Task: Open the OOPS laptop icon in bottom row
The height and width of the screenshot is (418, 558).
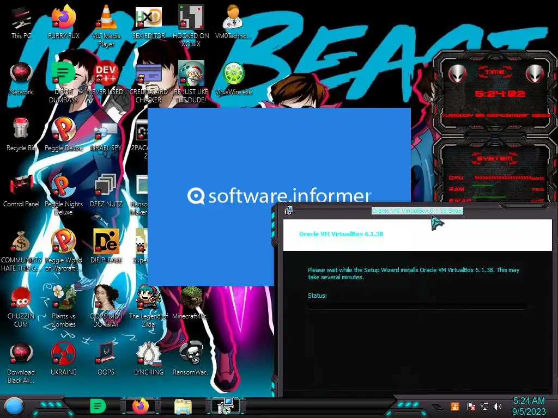Action: [x=106, y=359]
